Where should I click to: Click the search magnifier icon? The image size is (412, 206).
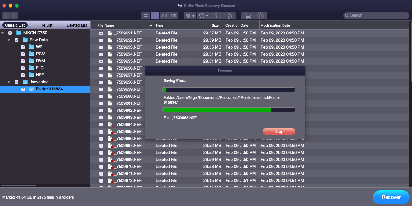click(x=347, y=15)
